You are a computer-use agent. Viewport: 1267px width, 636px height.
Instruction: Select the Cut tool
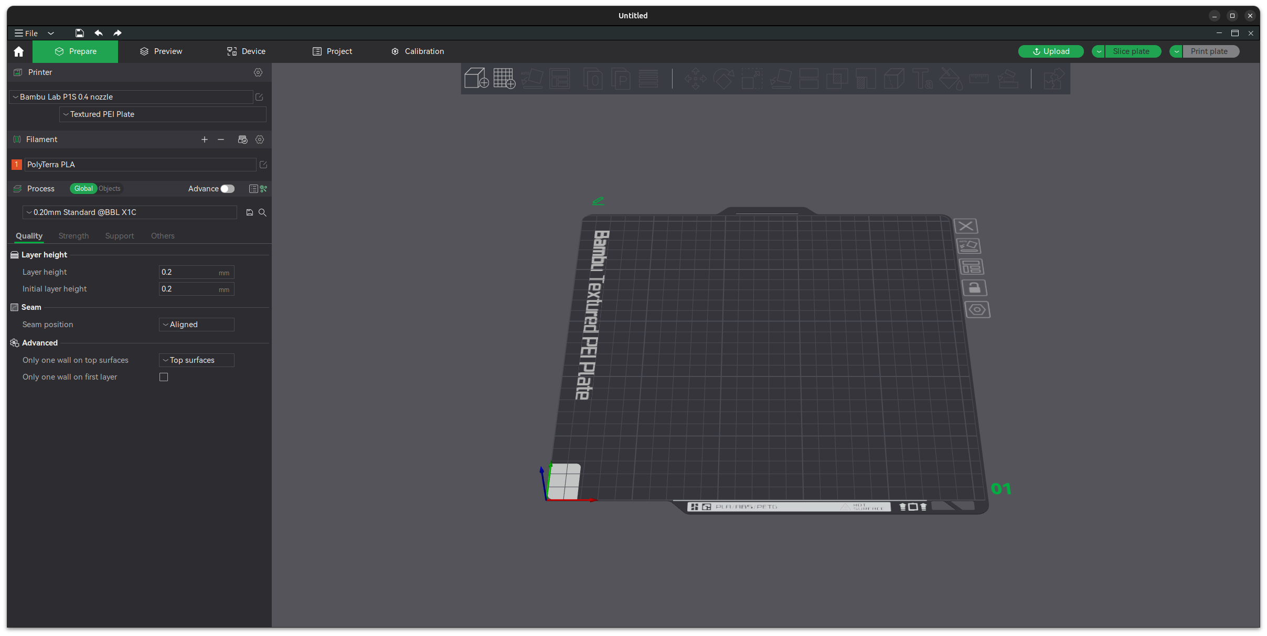[808, 79]
